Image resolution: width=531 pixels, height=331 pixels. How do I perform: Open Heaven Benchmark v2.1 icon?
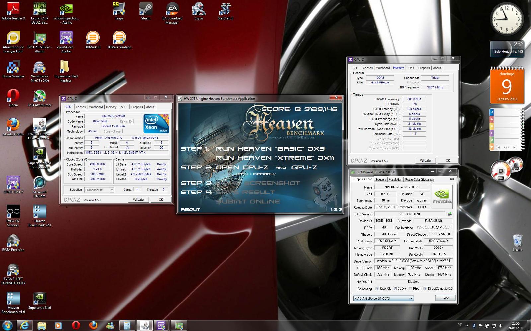[x=39, y=216]
